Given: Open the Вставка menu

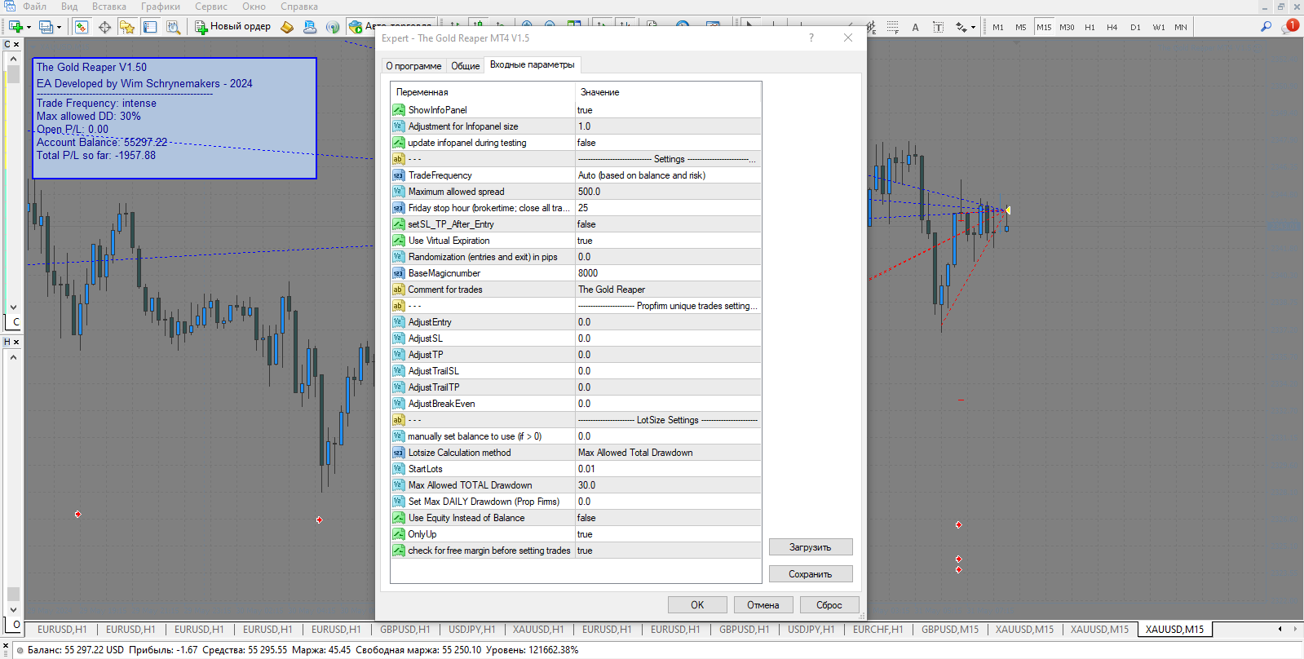Looking at the screenshot, I should point(109,7).
